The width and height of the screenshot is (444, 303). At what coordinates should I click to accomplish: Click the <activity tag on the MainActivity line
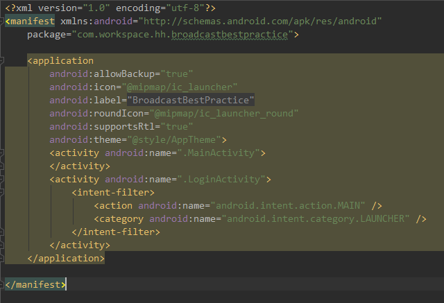74,153
